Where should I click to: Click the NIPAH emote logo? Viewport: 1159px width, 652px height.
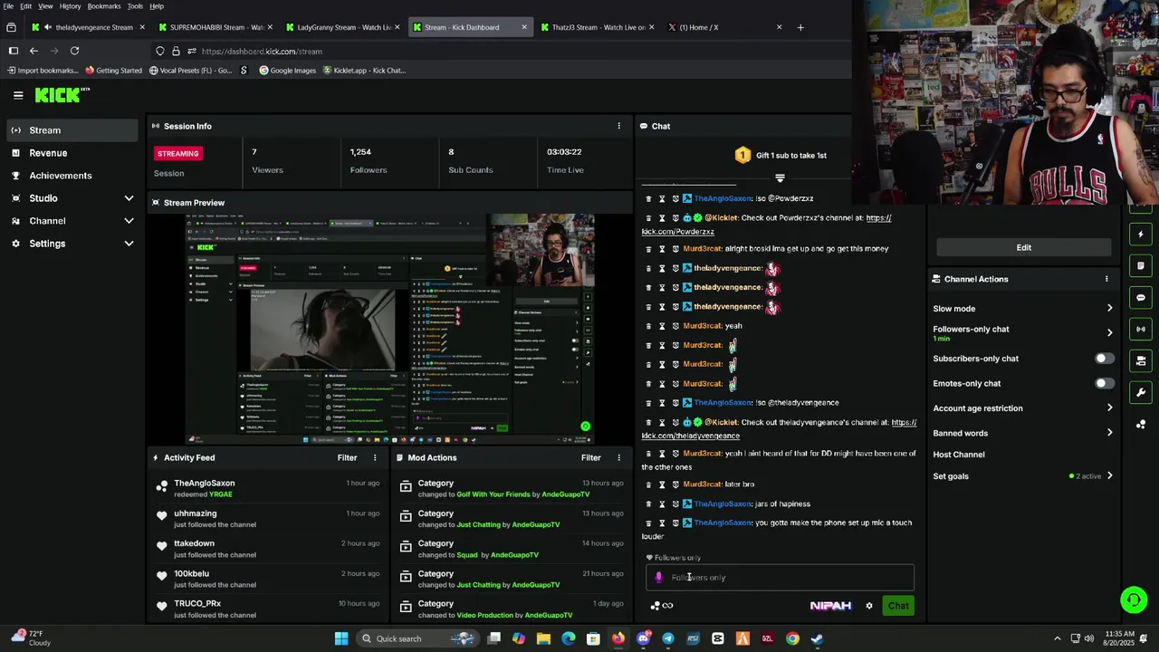(830, 606)
